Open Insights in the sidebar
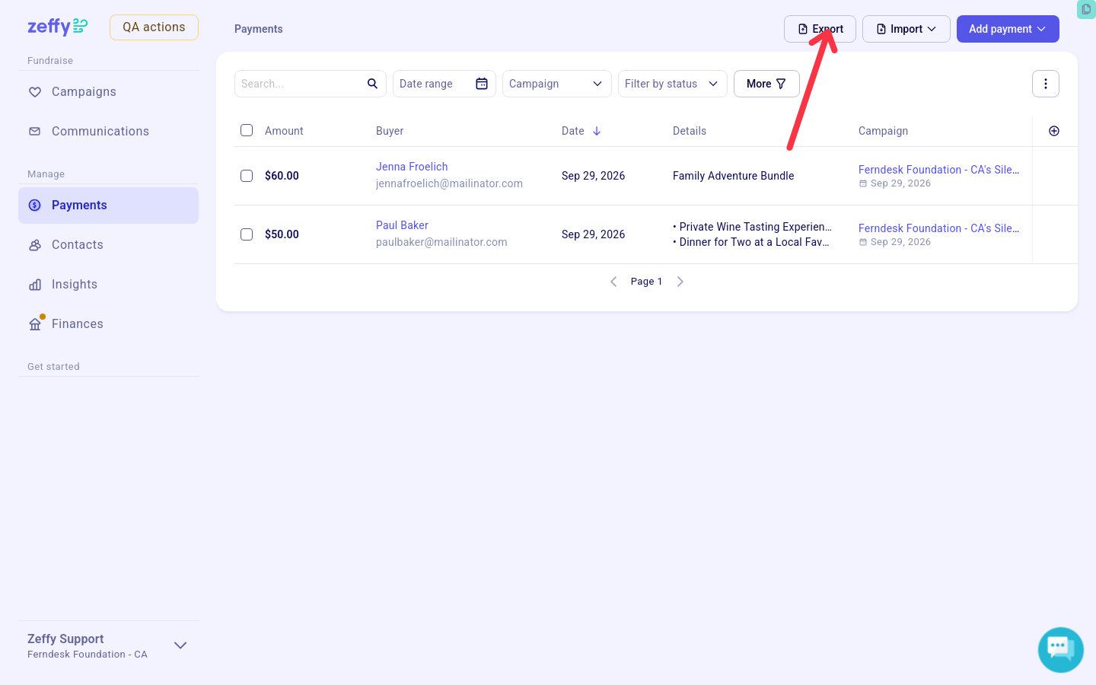Viewport: 1096px width, 685px height. point(108,285)
